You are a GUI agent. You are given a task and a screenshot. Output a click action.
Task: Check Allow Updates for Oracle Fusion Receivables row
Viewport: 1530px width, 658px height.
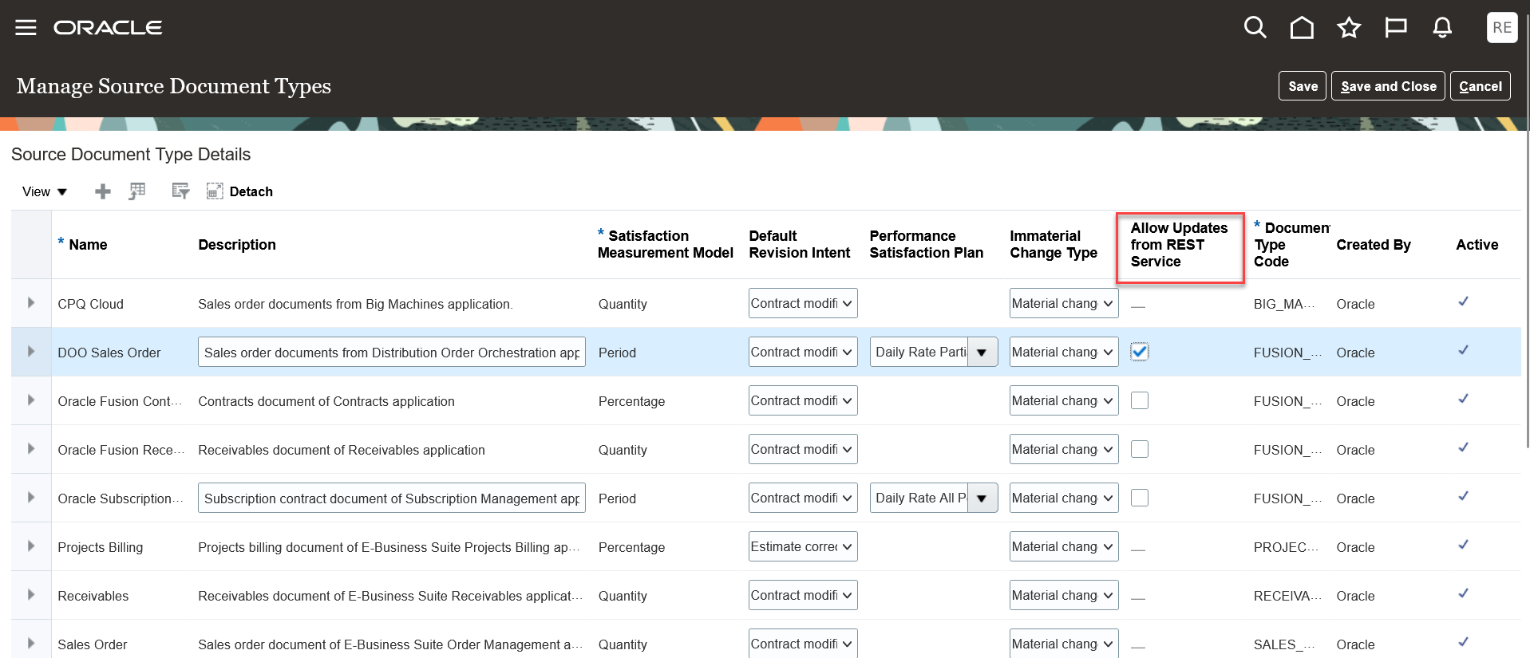[x=1140, y=449]
